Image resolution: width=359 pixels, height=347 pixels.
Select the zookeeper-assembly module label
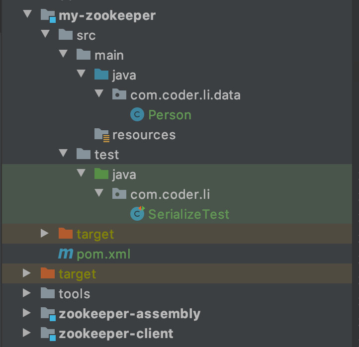[129, 314]
